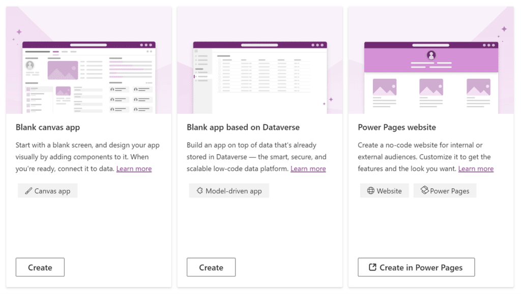Open Learn more link under Dataverse app description

[308, 169]
